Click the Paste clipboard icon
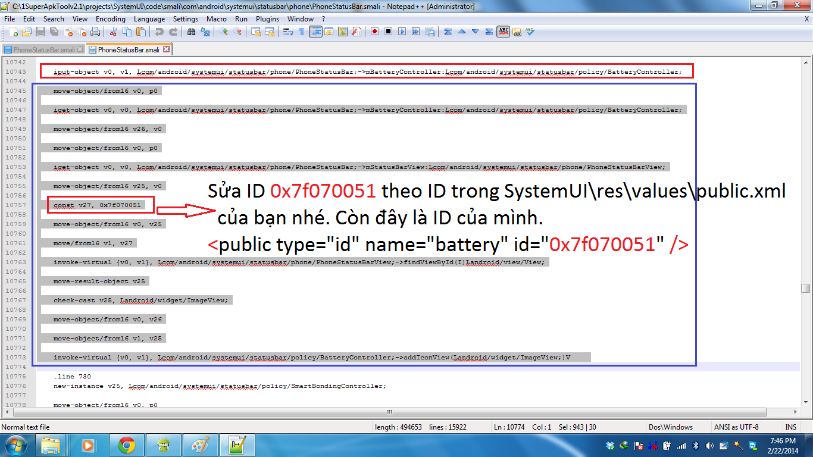 140,32
